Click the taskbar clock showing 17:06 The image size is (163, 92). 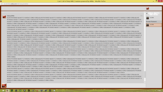(159, 91)
